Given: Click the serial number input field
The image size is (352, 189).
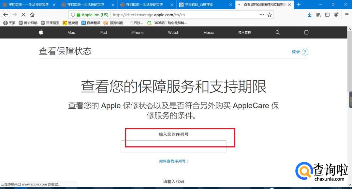Looking at the screenshot, I should pos(173,146).
